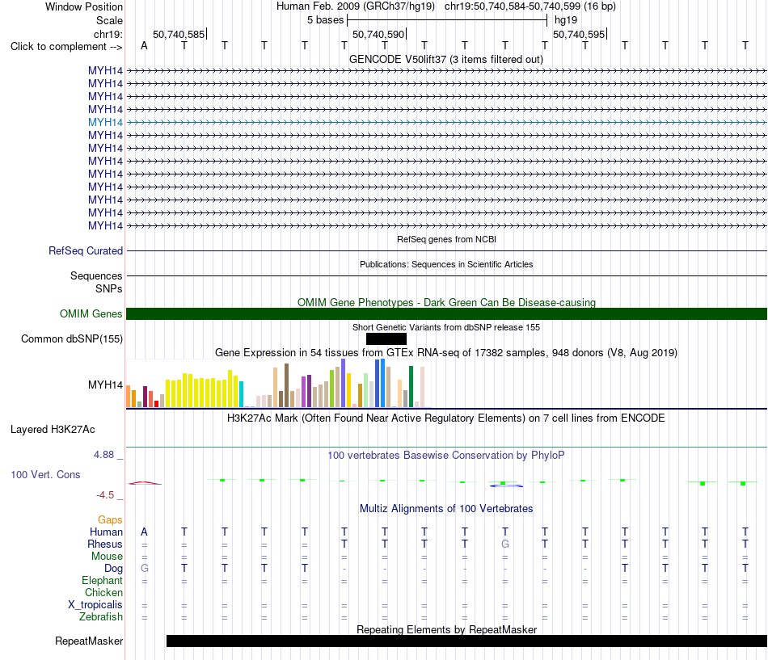Select the Elephant alignment row label

coord(102,580)
